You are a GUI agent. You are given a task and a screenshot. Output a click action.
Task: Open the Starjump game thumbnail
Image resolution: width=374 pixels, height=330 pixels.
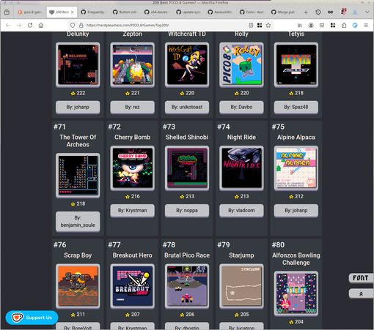coord(241,286)
